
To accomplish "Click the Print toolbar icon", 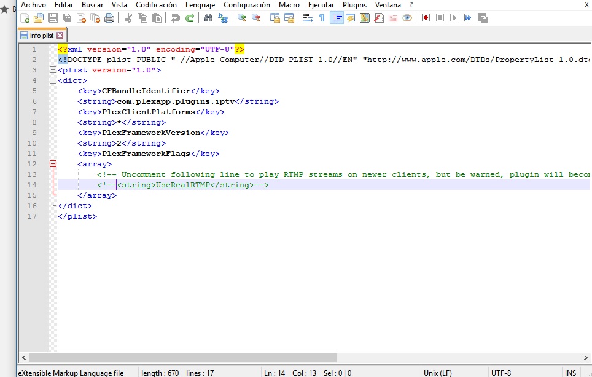I will pyautogui.click(x=109, y=18).
